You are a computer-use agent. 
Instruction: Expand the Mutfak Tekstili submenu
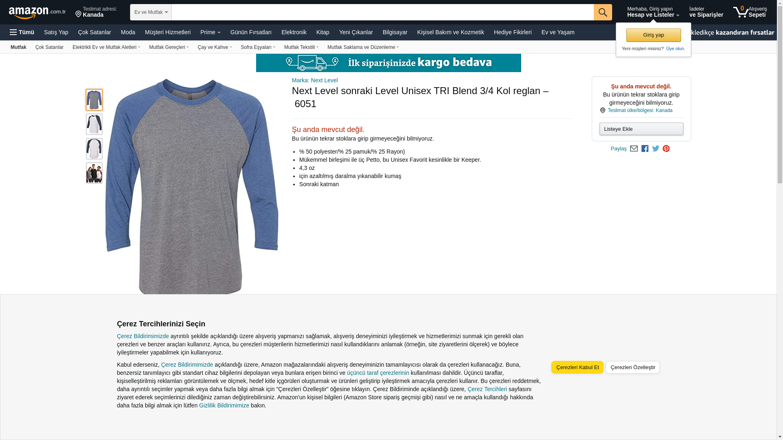pos(301,47)
